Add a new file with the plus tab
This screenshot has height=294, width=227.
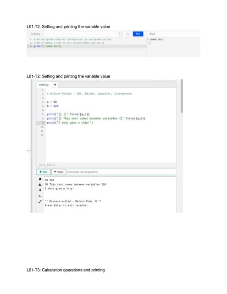[55, 85]
